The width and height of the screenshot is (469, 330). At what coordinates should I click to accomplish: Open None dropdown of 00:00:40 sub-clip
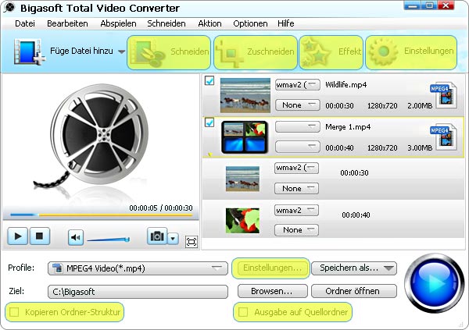[296, 230]
